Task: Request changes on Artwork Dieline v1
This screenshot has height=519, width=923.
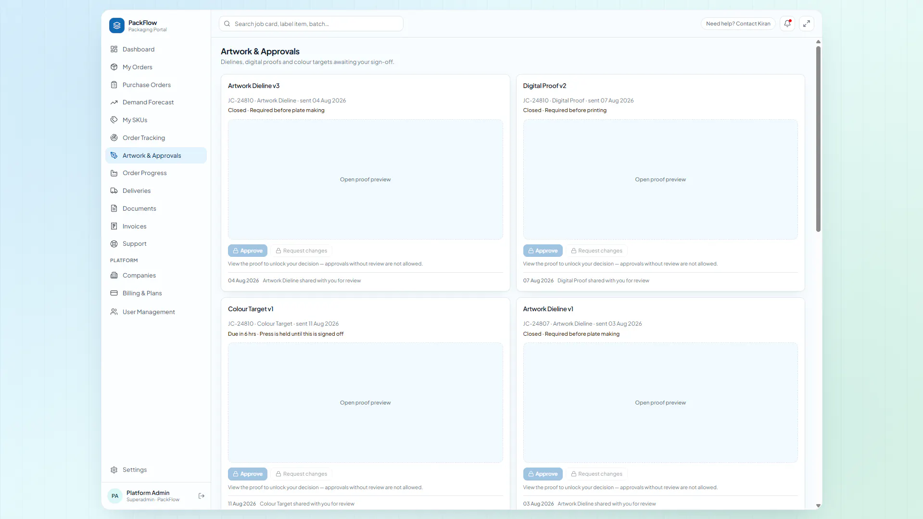Action: point(596,474)
